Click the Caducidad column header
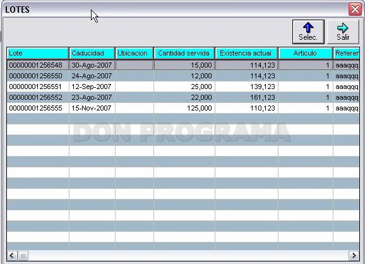The image size is (365, 264). click(x=92, y=53)
